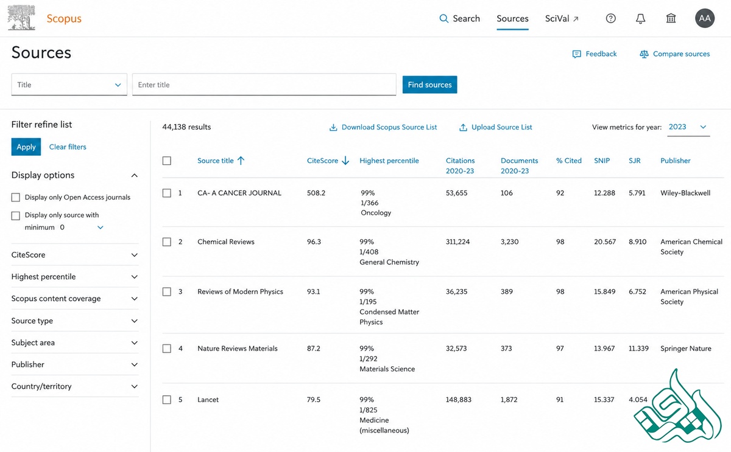The width and height of the screenshot is (731, 452).
Task: Expand the Publisher filter
Action: click(75, 364)
